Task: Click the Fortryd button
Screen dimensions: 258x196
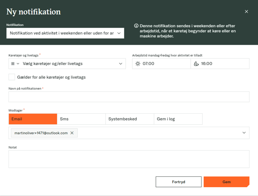Action: pos(178,182)
